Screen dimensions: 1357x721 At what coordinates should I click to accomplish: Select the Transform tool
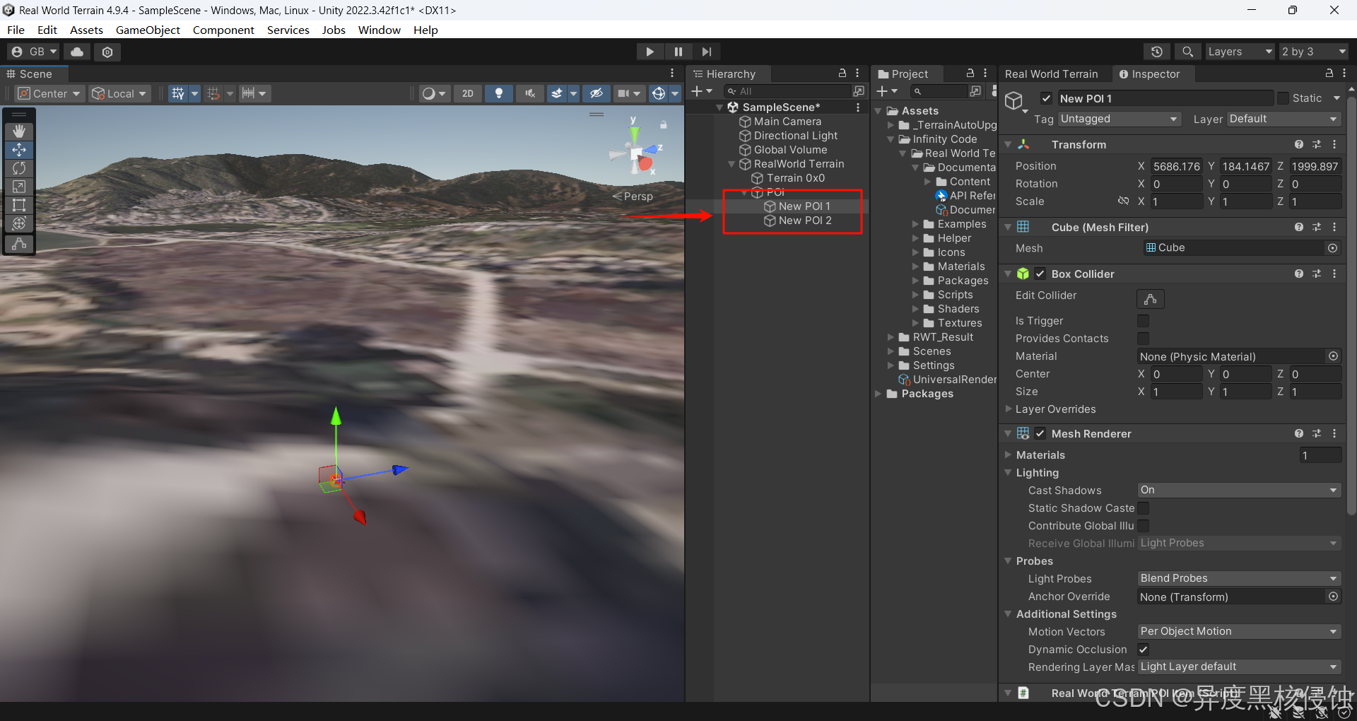[19, 223]
